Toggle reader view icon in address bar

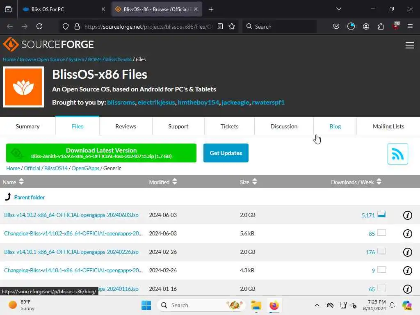(220, 26)
